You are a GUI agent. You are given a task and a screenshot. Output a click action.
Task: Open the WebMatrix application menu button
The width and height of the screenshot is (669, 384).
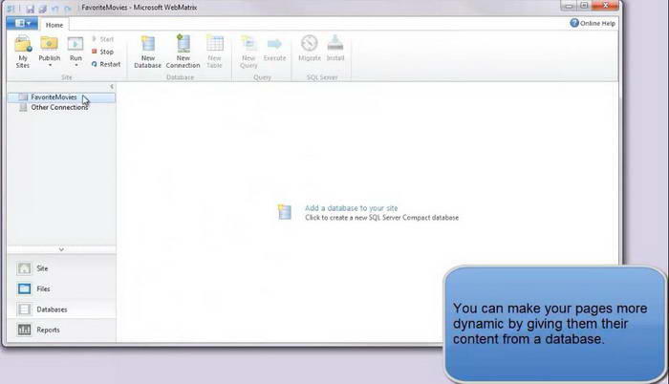point(22,24)
